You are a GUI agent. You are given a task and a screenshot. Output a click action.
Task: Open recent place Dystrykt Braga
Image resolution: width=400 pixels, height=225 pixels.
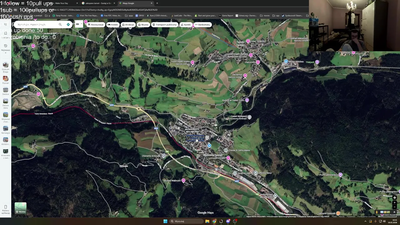5,67
